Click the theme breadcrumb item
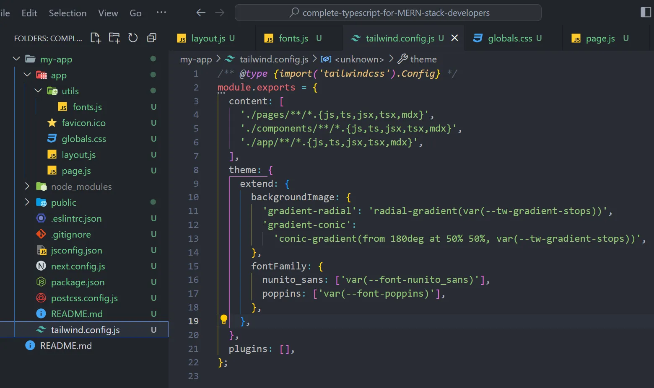 pyautogui.click(x=423, y=59)
